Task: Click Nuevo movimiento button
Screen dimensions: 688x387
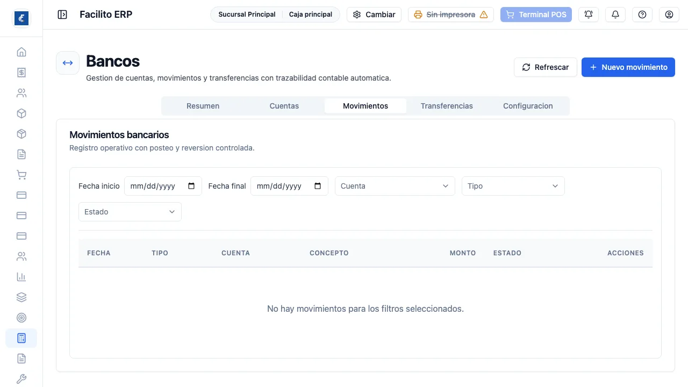Action: pyautogui.click(x=628, y=67)
